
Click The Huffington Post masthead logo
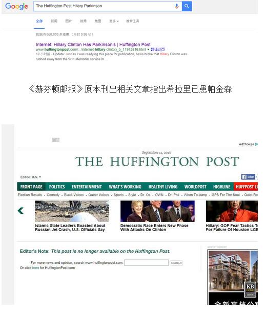(157, 162)
